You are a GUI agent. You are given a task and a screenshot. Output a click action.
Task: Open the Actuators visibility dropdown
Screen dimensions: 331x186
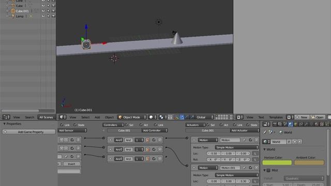(x=195, y=125)
